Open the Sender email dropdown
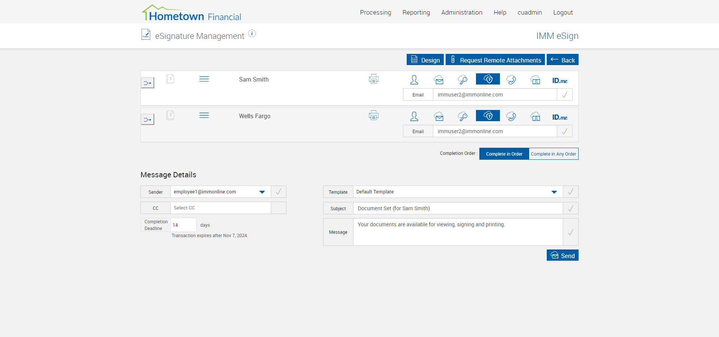The width and height of the screenshot is (719, 337). pyautogui.click(x=262, y=192)
